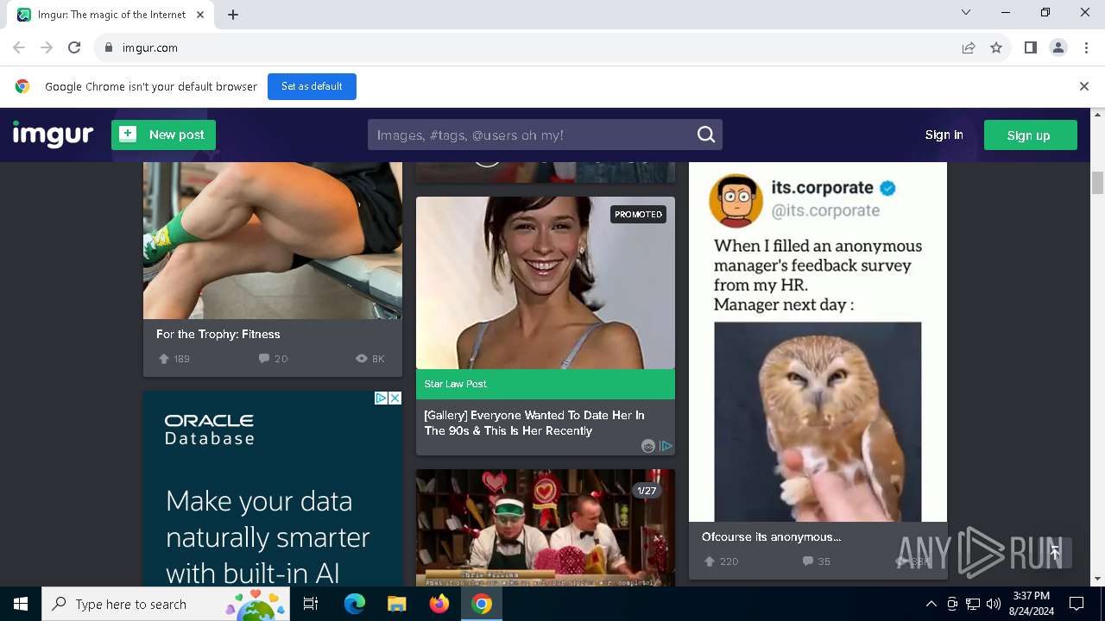This screenshot has width=1105, height=621.
Task: Reload the page
Action: (x=74, y=47)
